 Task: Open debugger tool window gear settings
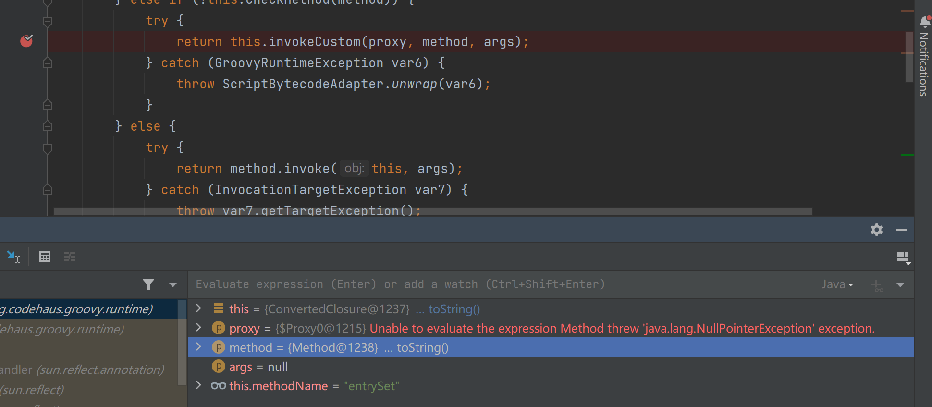876,230
